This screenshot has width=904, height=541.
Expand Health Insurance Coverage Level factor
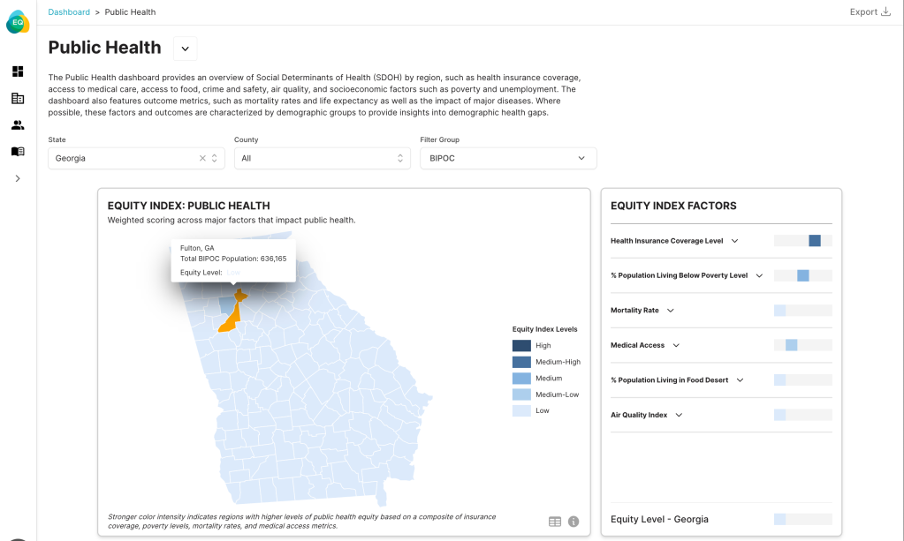point(734,241)
